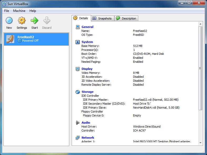Click the Network section adapter icon
Viewport: 207px width, 155px height.
pos(77,138)
